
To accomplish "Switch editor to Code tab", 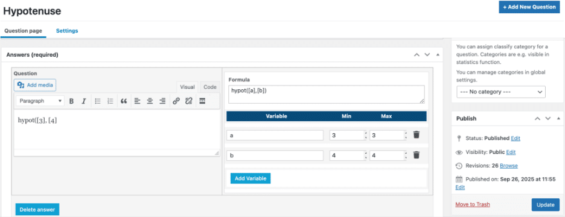I will click(x=209, y=87).
